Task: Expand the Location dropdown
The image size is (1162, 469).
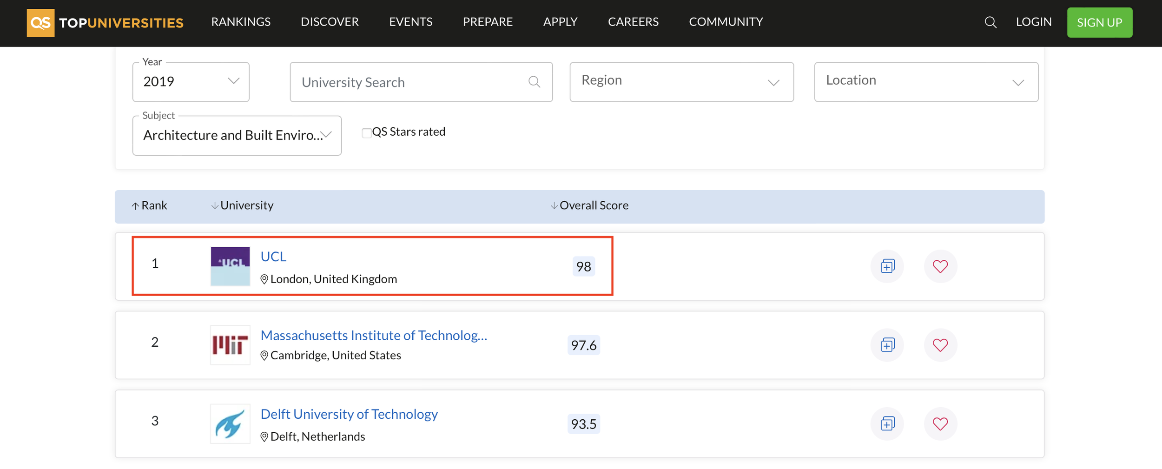Action: 926,82
